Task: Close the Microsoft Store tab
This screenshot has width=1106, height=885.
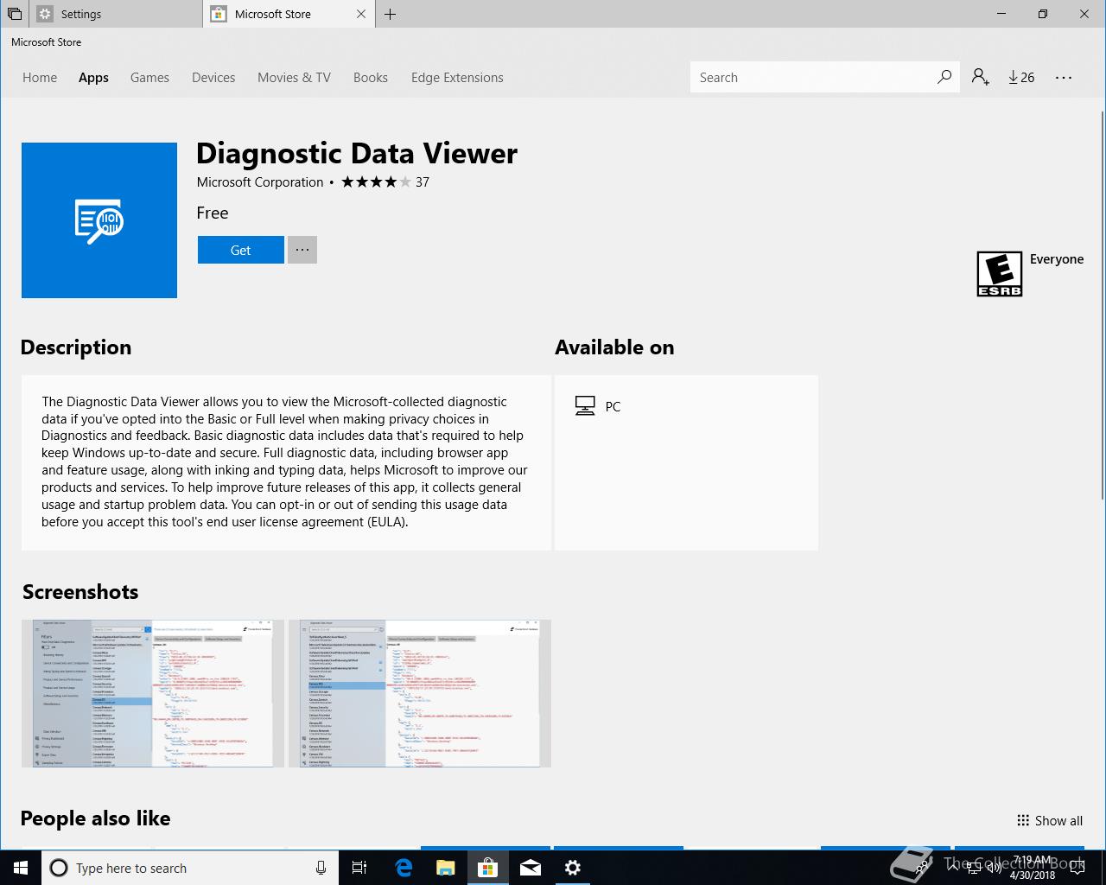Action: pyautogui.click(x=361, y=14)
